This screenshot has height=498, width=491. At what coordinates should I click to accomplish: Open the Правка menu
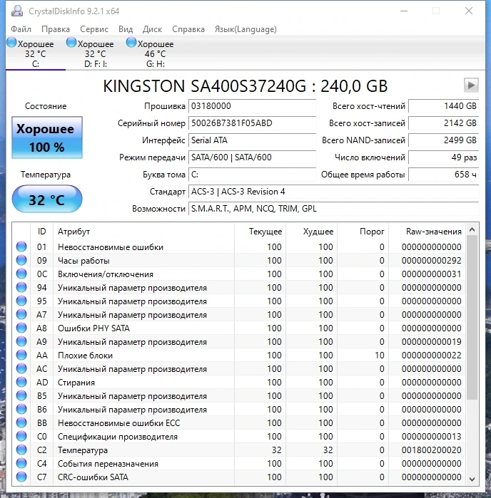pos(56,29)
